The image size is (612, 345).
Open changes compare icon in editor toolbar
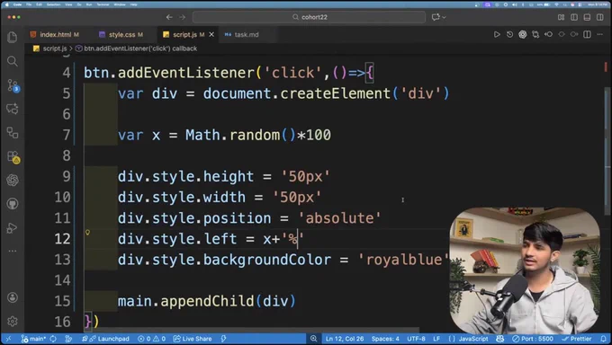535,34
